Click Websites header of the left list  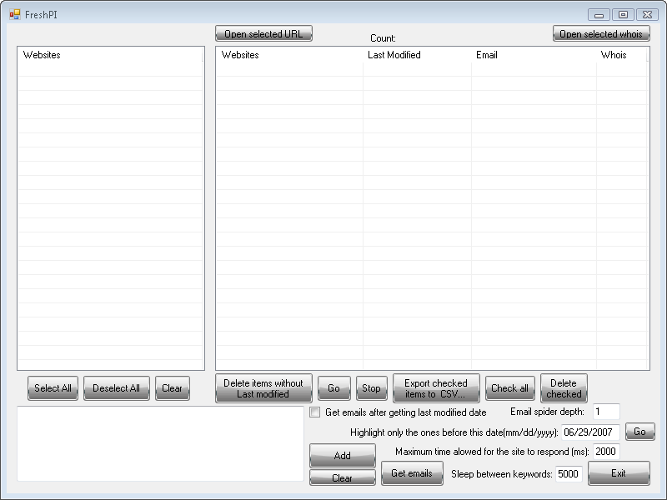[110, 55]
